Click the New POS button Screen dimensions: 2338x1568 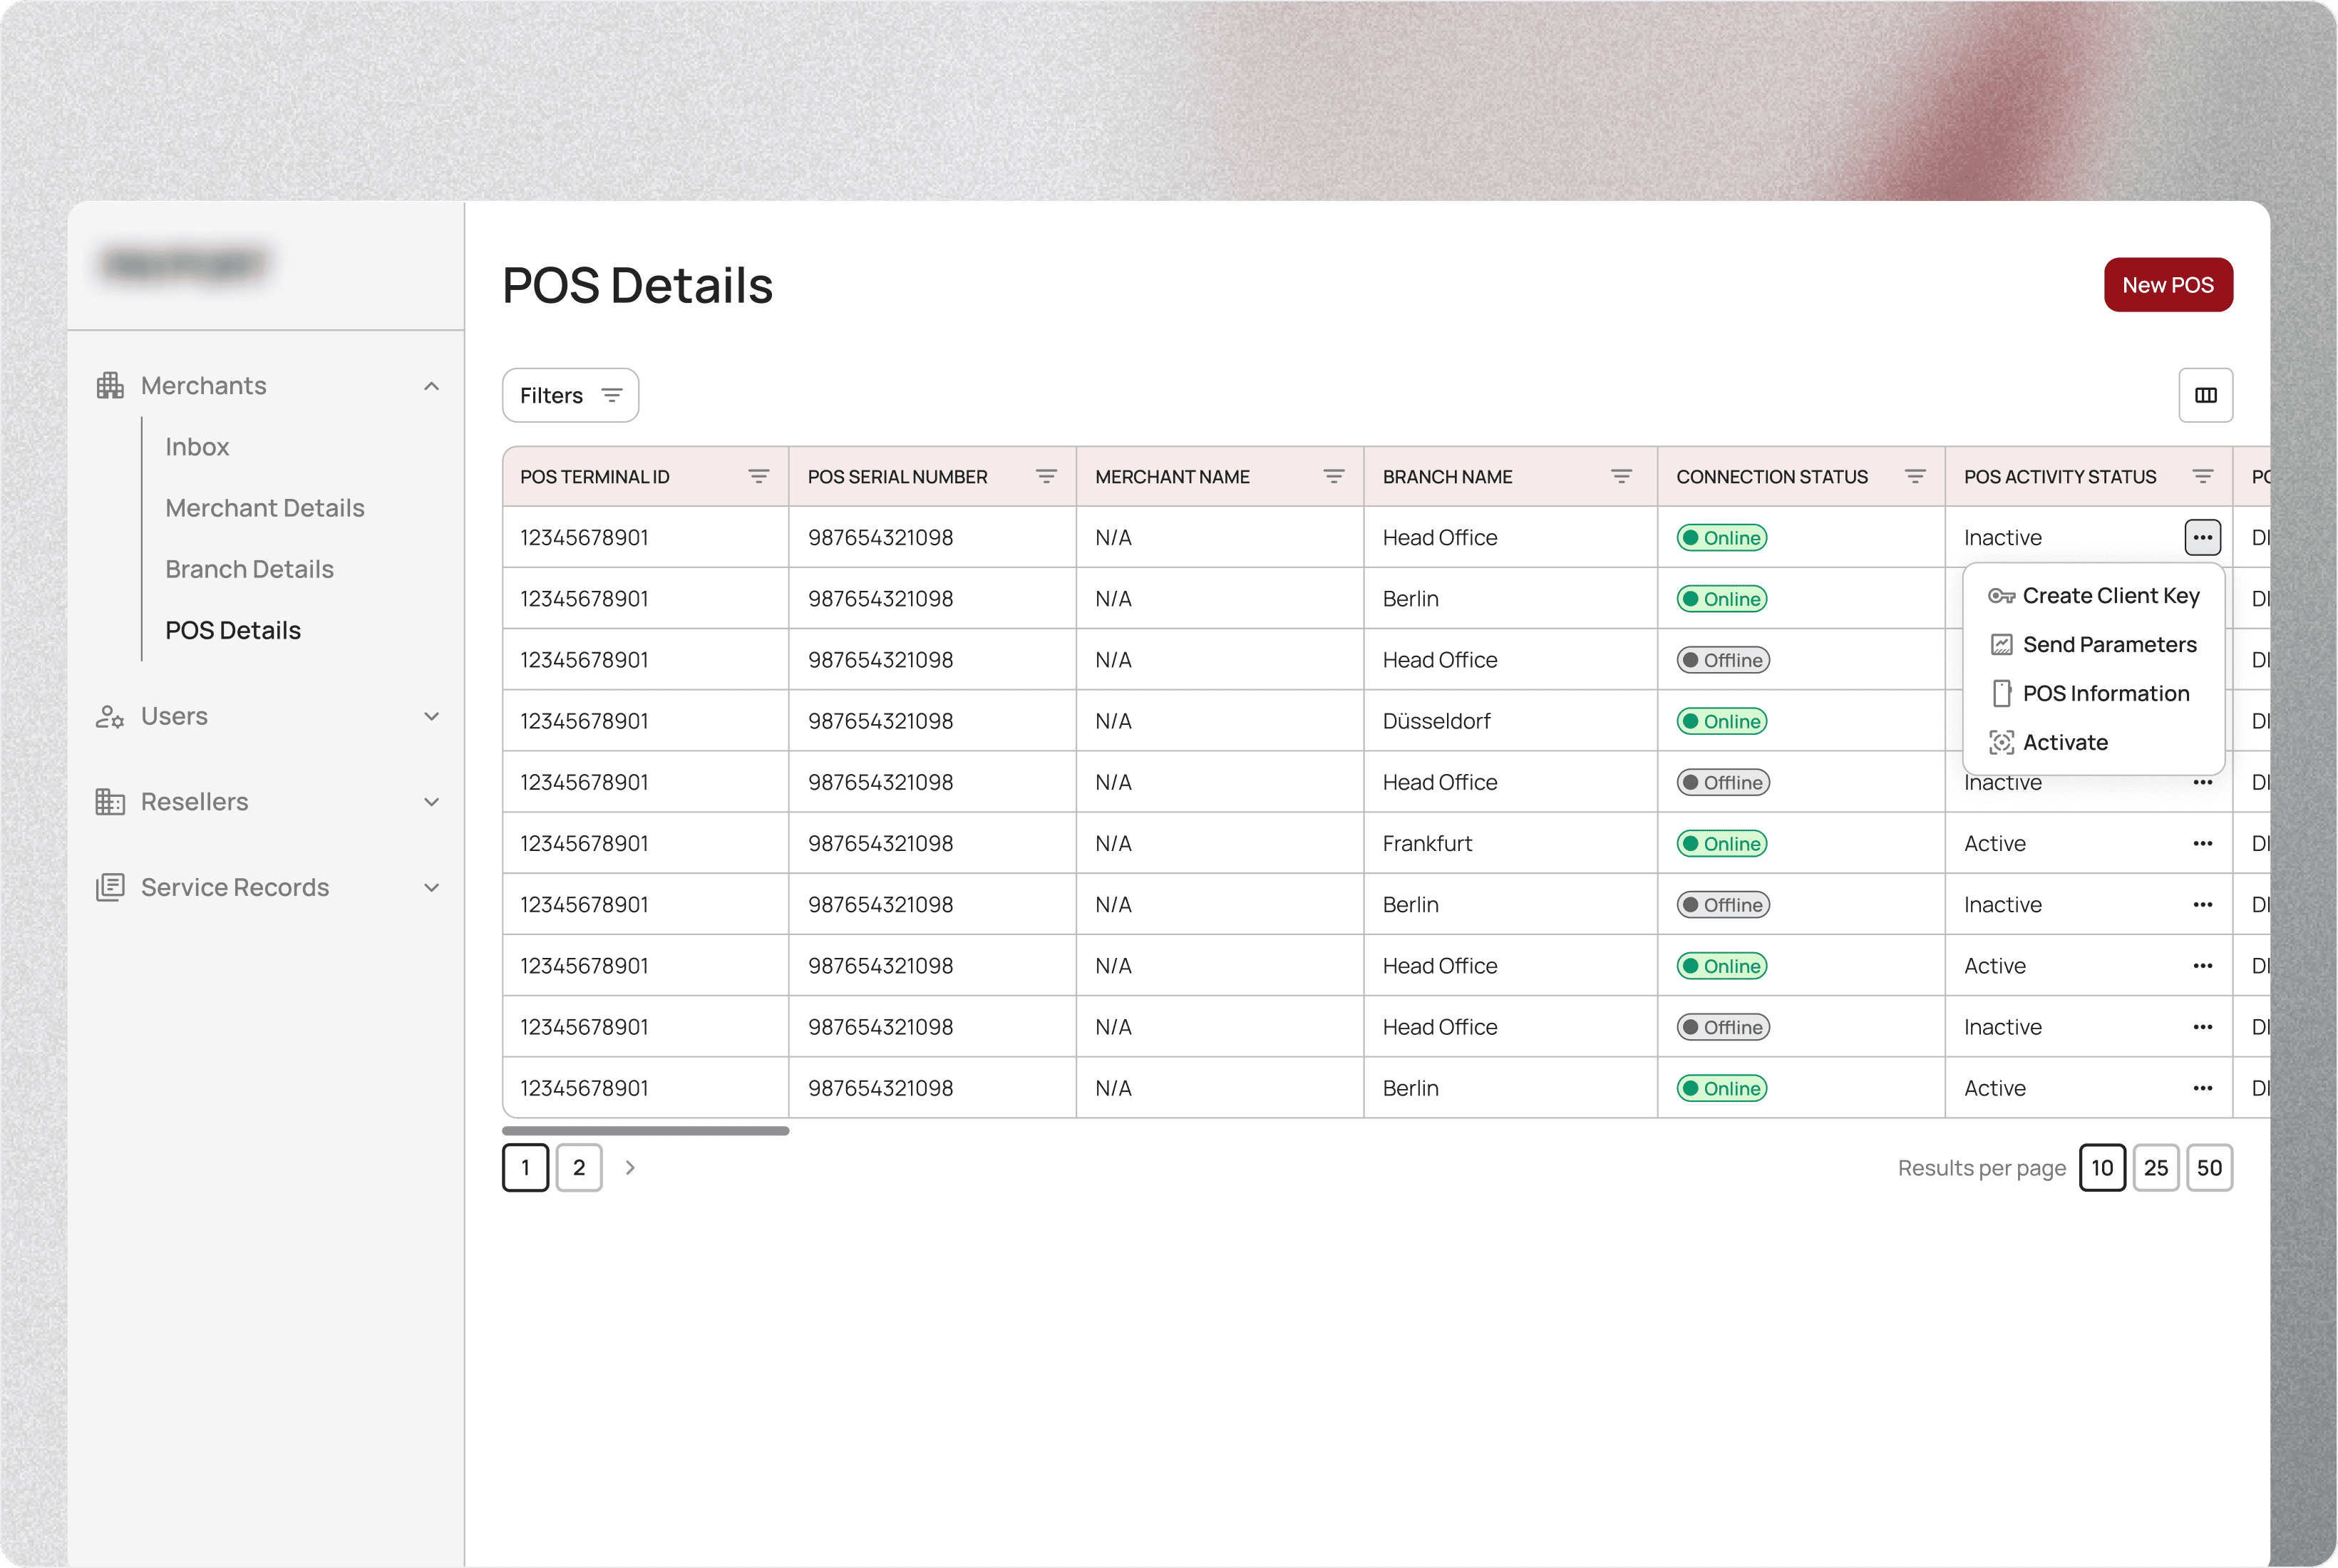(2167, 285)
